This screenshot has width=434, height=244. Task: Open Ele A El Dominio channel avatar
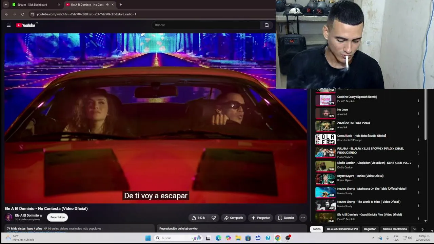pos(9,217)
